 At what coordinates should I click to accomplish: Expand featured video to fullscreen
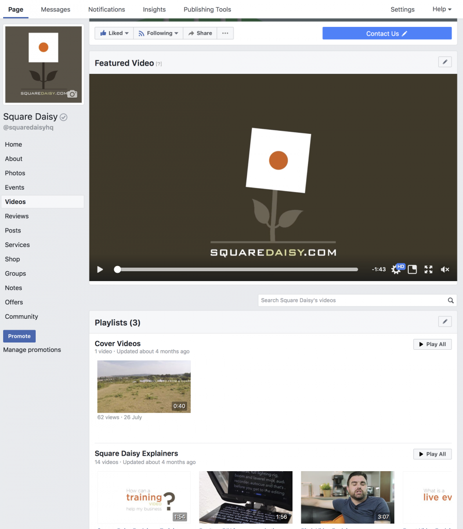pyautogui.click(x=428, y=269)
